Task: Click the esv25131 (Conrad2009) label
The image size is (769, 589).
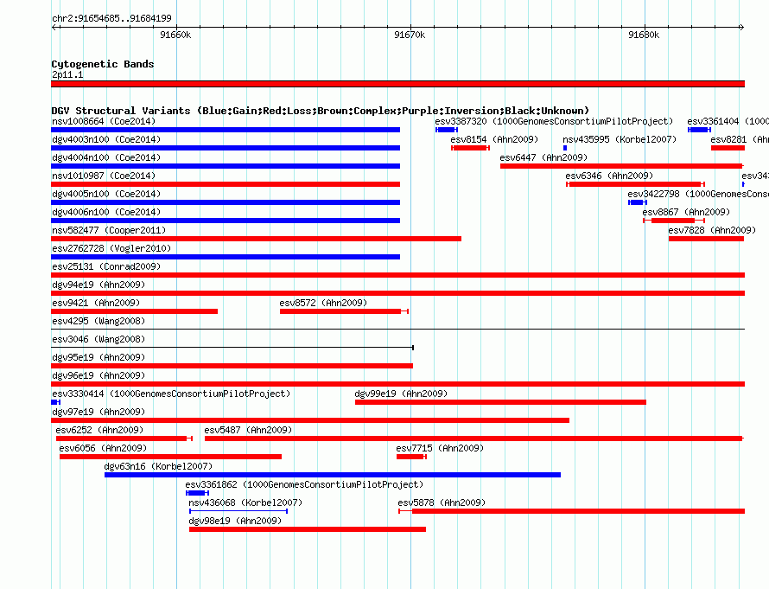Action: pos(106,266)
